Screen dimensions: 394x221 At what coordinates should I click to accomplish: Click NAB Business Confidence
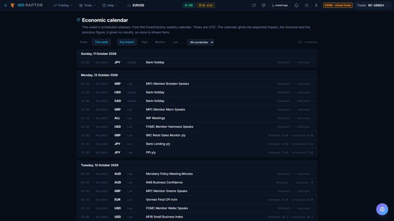point(197,182)
